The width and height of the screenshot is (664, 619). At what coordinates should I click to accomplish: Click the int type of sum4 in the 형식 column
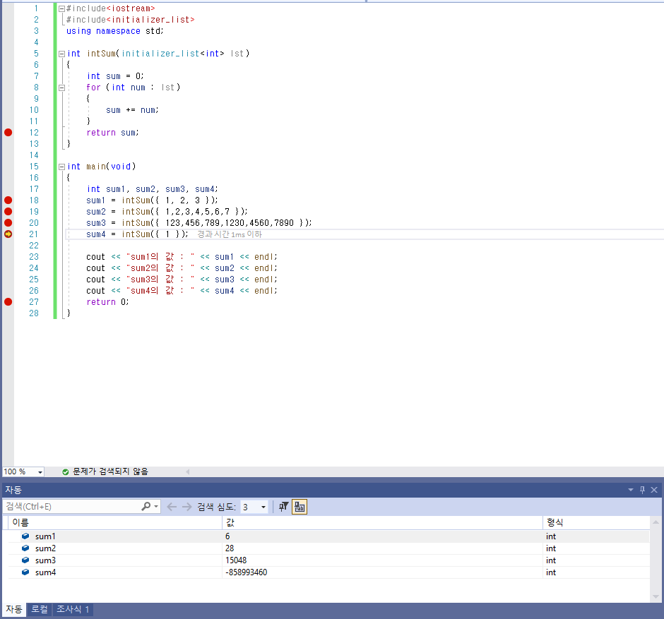tap(551, 572)
